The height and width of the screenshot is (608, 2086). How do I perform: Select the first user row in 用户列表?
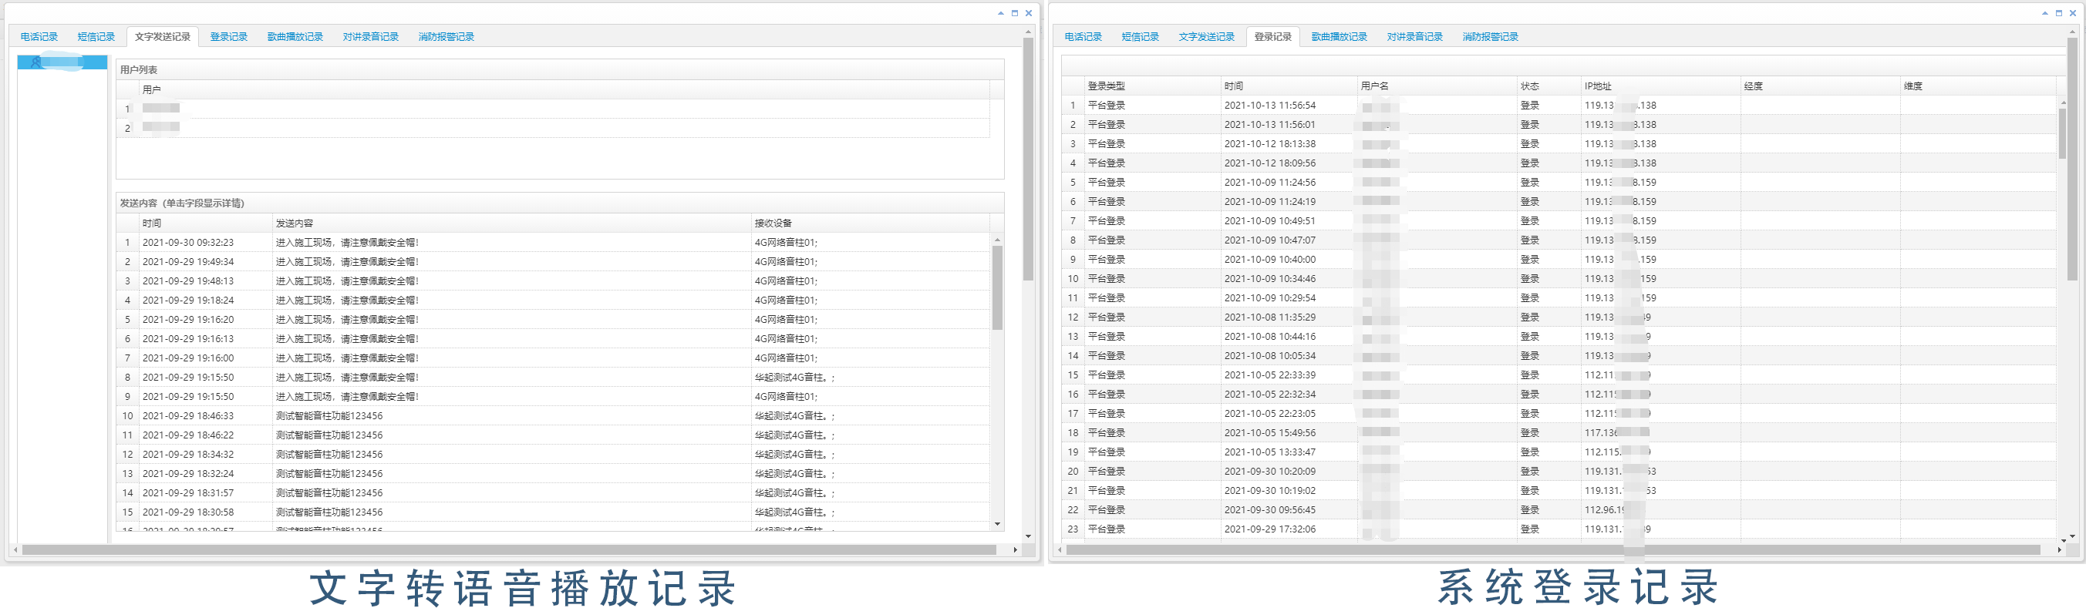(x=160, y=109)
